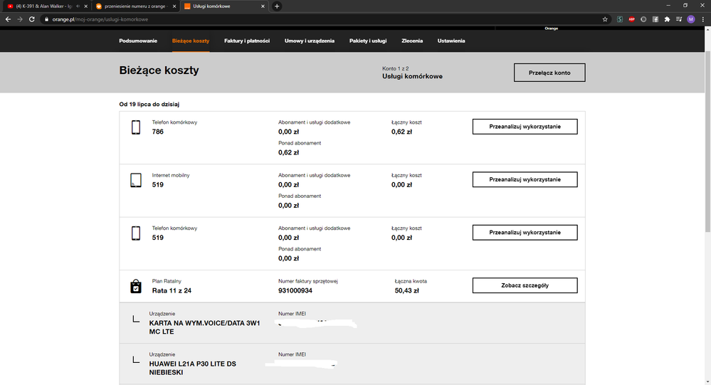Screen dimensions: 711x385
Task: Click the Internet mobilny tablet icon
Action: 135,181
